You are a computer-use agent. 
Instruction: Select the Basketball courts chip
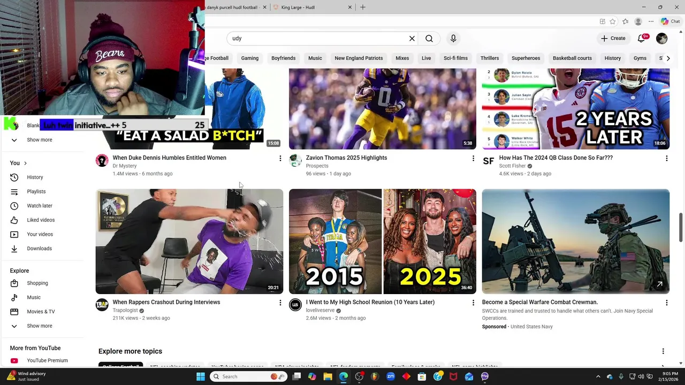[x=572, y=58]
